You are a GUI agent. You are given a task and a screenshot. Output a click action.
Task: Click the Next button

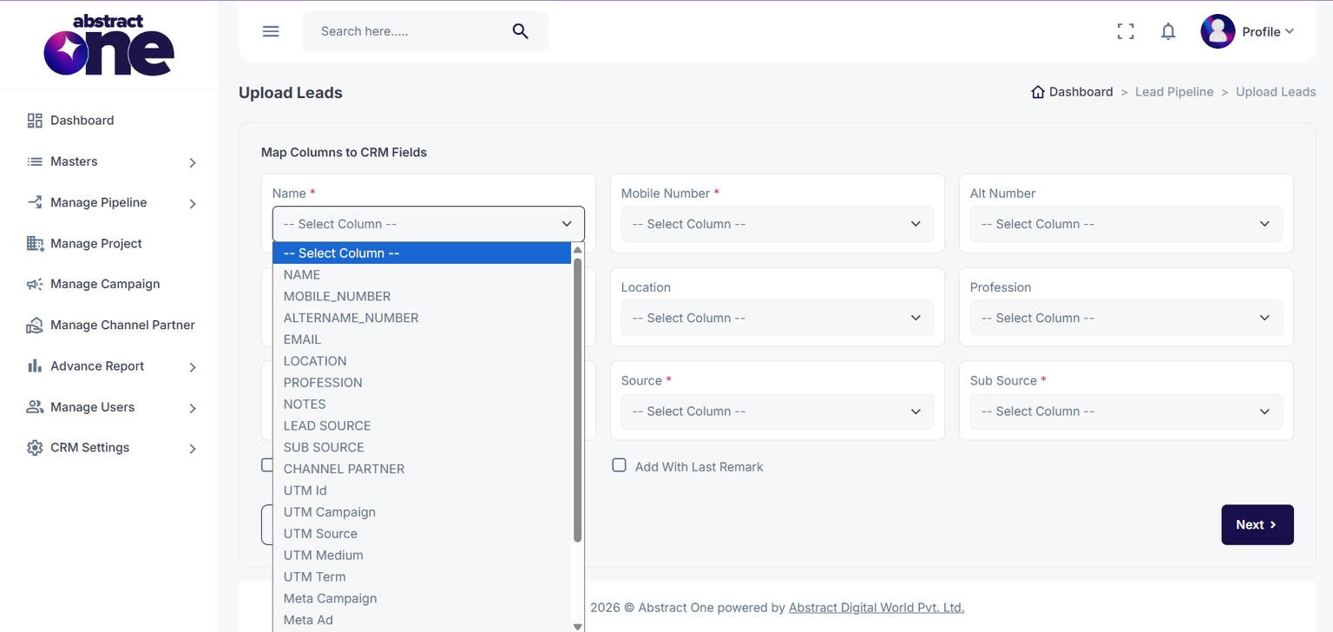pyautogui.click(x=1257, y=524)
